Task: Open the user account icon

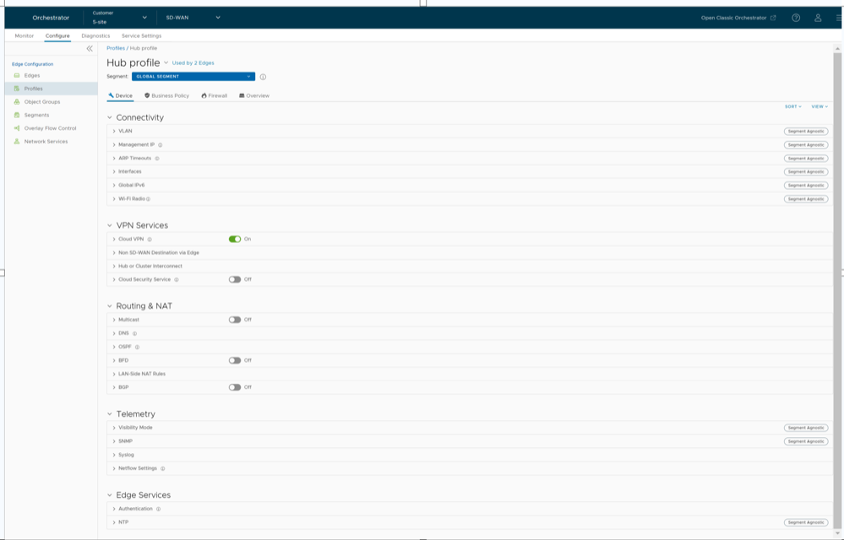Action: 818,18
